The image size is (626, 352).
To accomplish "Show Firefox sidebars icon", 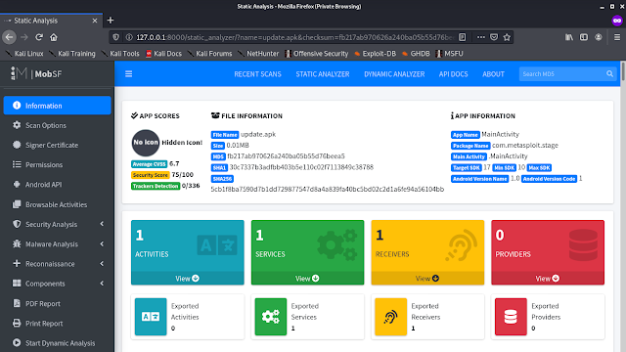I will (x=584, y=37).
